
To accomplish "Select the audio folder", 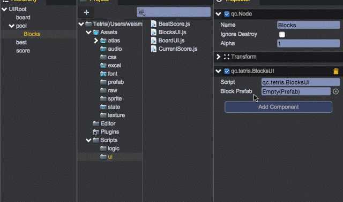I will (111, 49).
